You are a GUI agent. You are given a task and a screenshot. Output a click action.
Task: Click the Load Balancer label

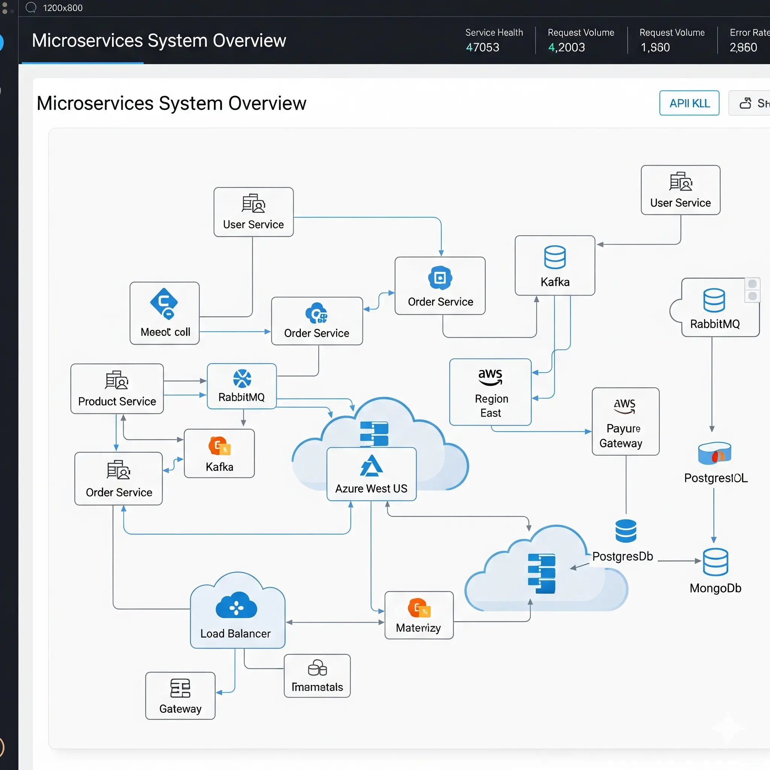tap(235, 634)
